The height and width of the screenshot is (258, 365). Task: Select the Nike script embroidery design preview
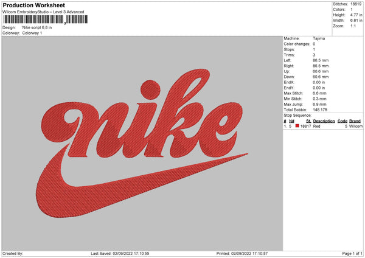click(x=142, y=143)
